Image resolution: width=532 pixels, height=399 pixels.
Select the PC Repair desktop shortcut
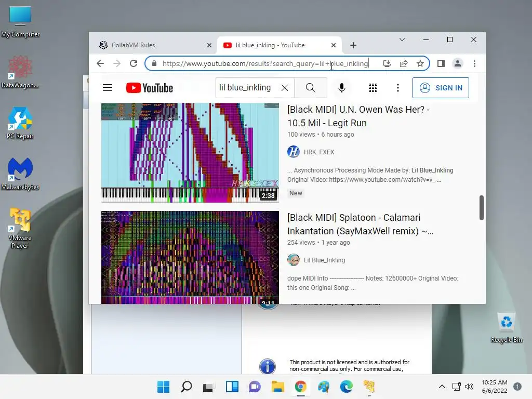[x=20, y=123]
